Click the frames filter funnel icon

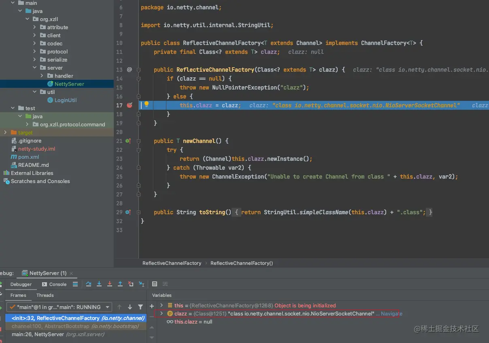[140, 307]
